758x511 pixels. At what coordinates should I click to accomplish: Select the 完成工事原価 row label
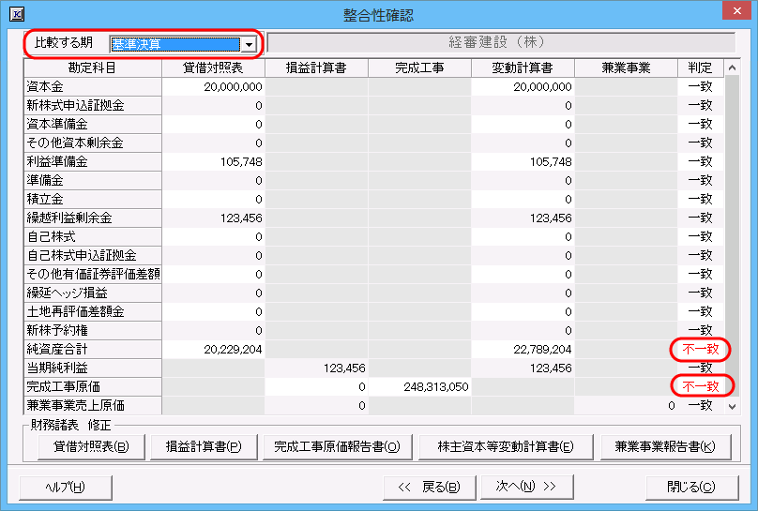(x=92, y=387)
